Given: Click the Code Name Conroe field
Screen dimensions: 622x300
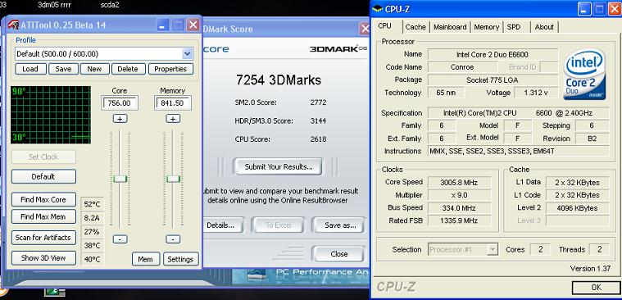Looking at the screenshot, I should pyautogui.click(x=462, y=67).
